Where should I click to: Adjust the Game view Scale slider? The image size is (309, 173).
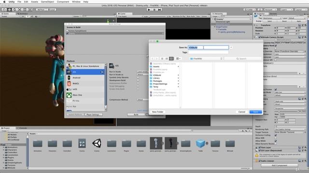point(158,16)
